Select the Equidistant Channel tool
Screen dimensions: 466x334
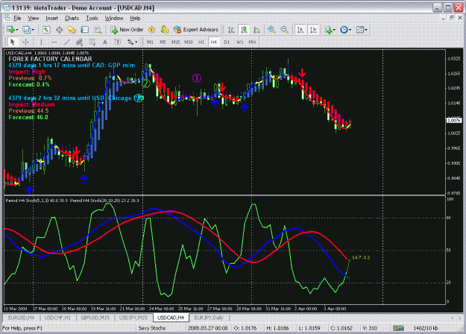[79, 42]
